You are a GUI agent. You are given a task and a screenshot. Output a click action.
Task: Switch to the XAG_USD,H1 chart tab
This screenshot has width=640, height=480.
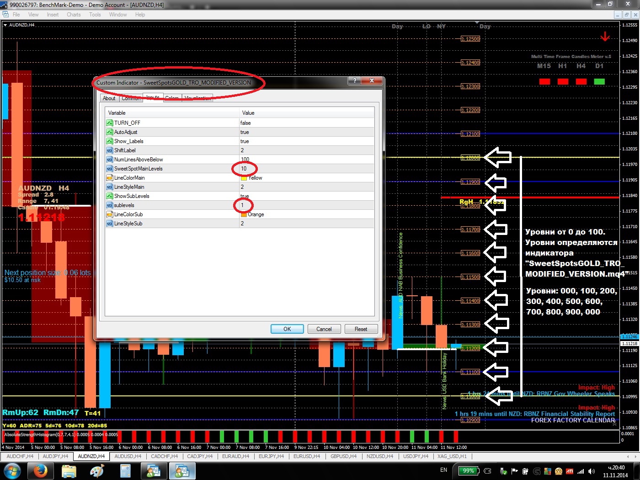coord(452,456)
